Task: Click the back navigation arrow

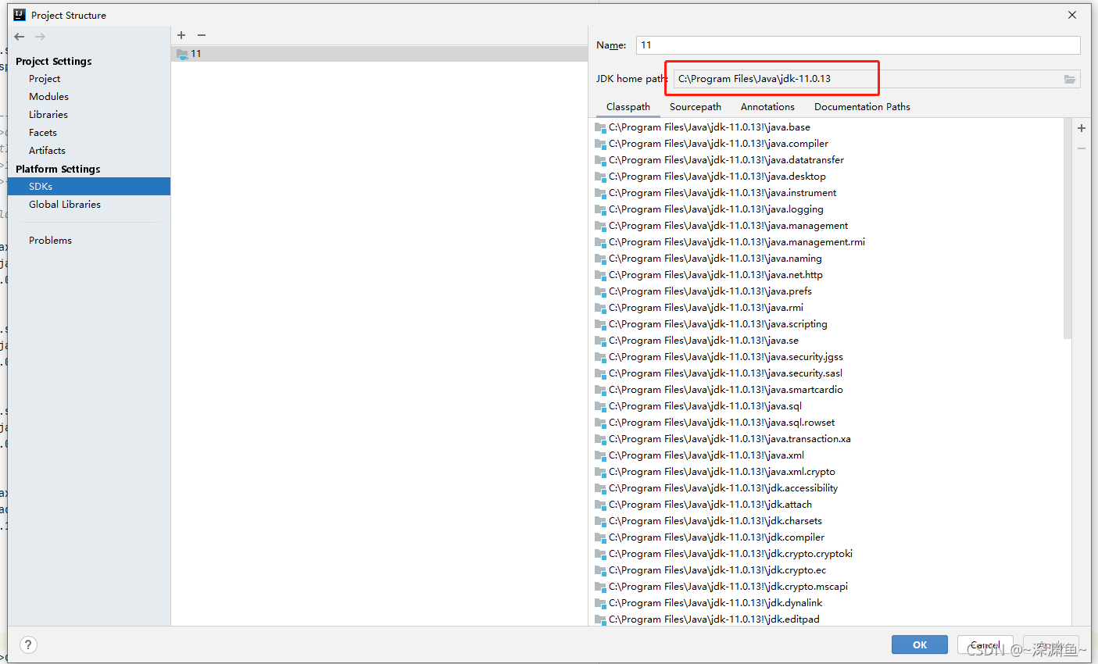Action: tap(20, 37)
